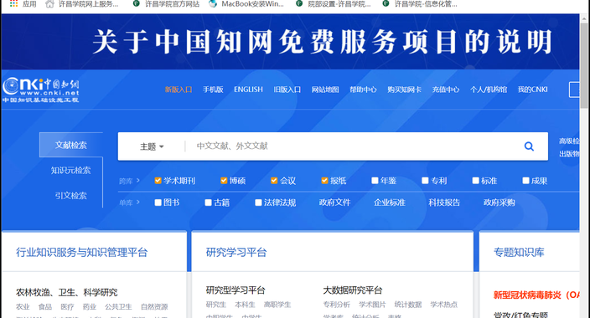590x318 pixels.
Task: Open 旧版入口 link
Action: [x=287, y=90]
